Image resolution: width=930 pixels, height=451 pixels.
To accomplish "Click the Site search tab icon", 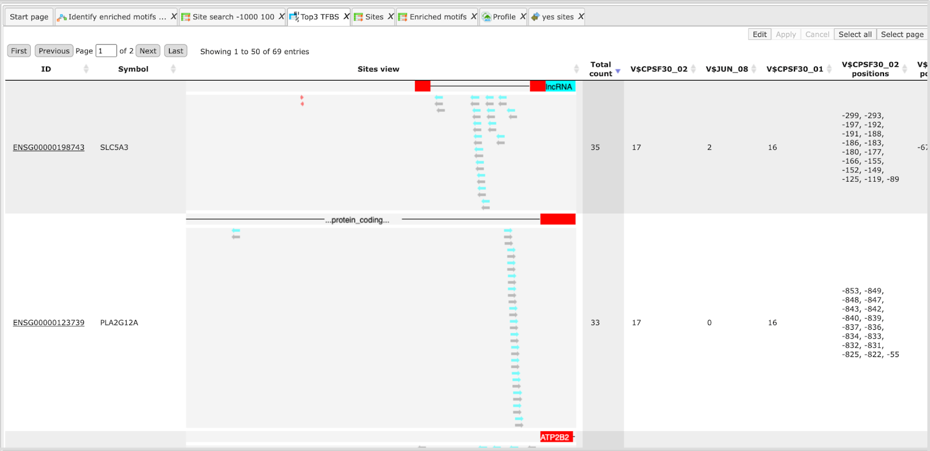I will click(x=185, y=17).
